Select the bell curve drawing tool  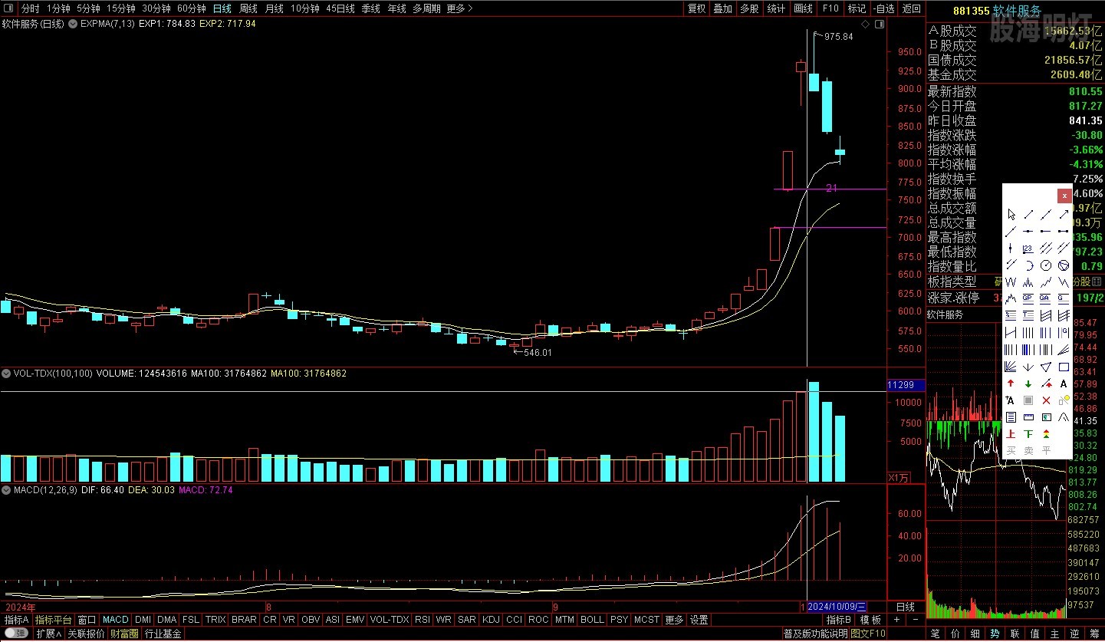[1064, 417]
